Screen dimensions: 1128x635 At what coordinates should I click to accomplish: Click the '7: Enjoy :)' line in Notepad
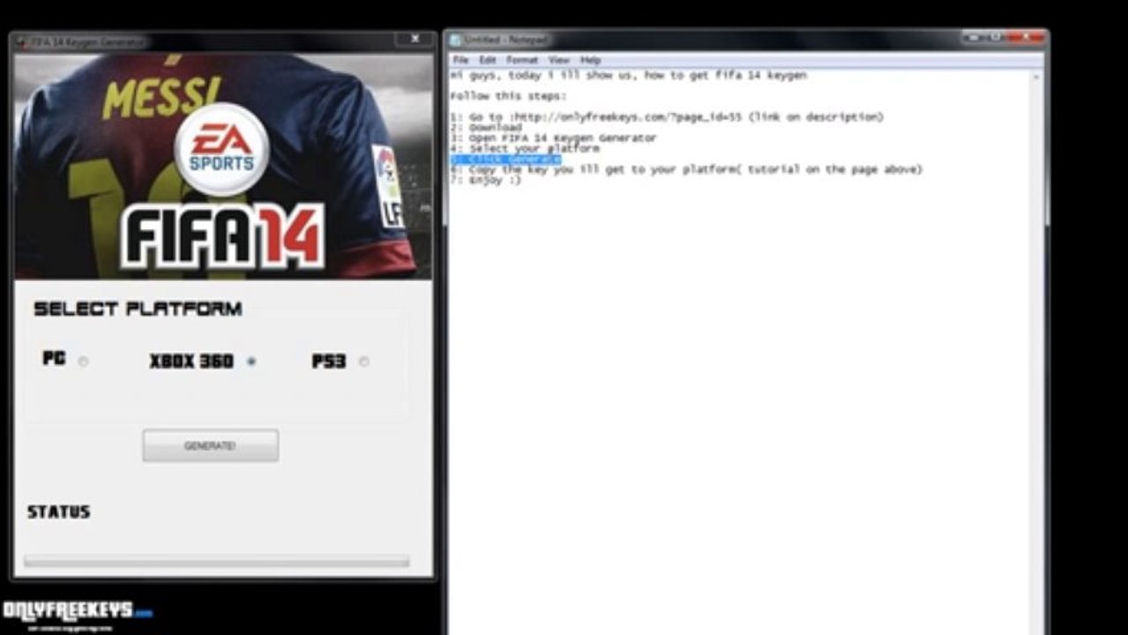486,180
